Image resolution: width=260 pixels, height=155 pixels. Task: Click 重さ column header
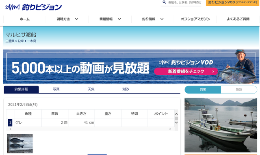click(x=108, y=114)
